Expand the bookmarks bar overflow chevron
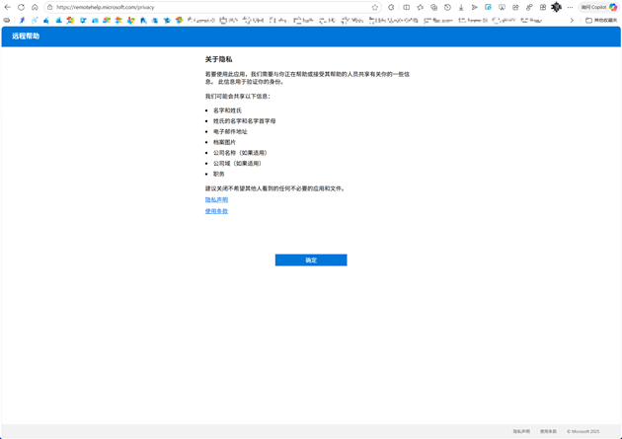 click(x=572, y=20)
